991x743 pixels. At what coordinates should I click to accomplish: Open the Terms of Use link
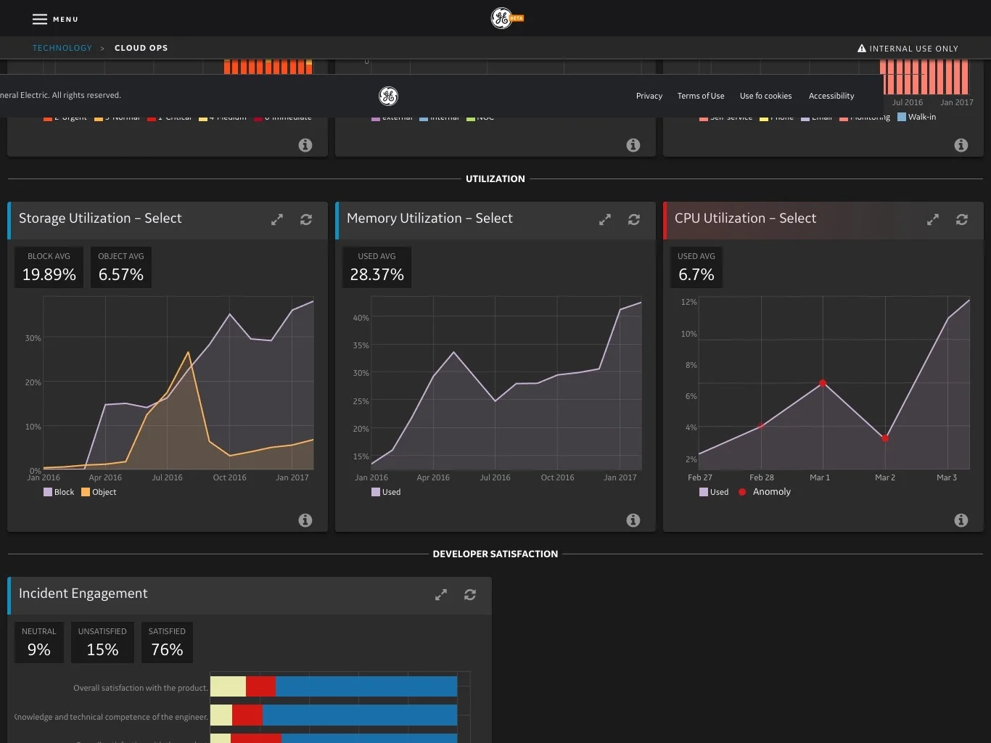tap(701, 96)
